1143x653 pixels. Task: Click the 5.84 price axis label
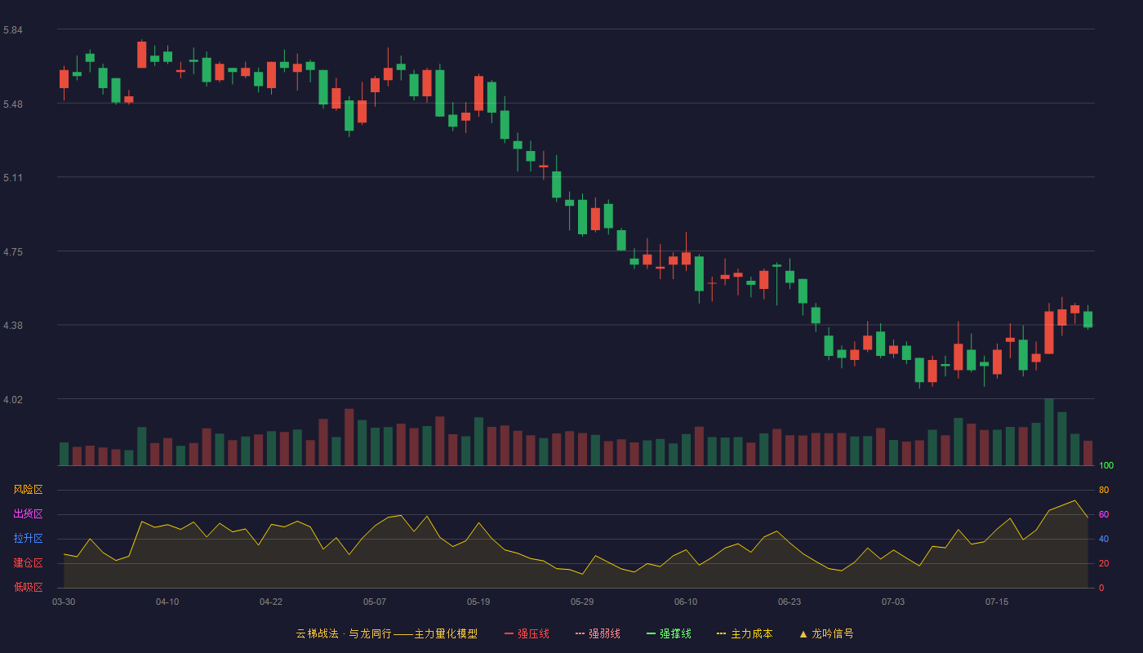click(x=13, y=30)
